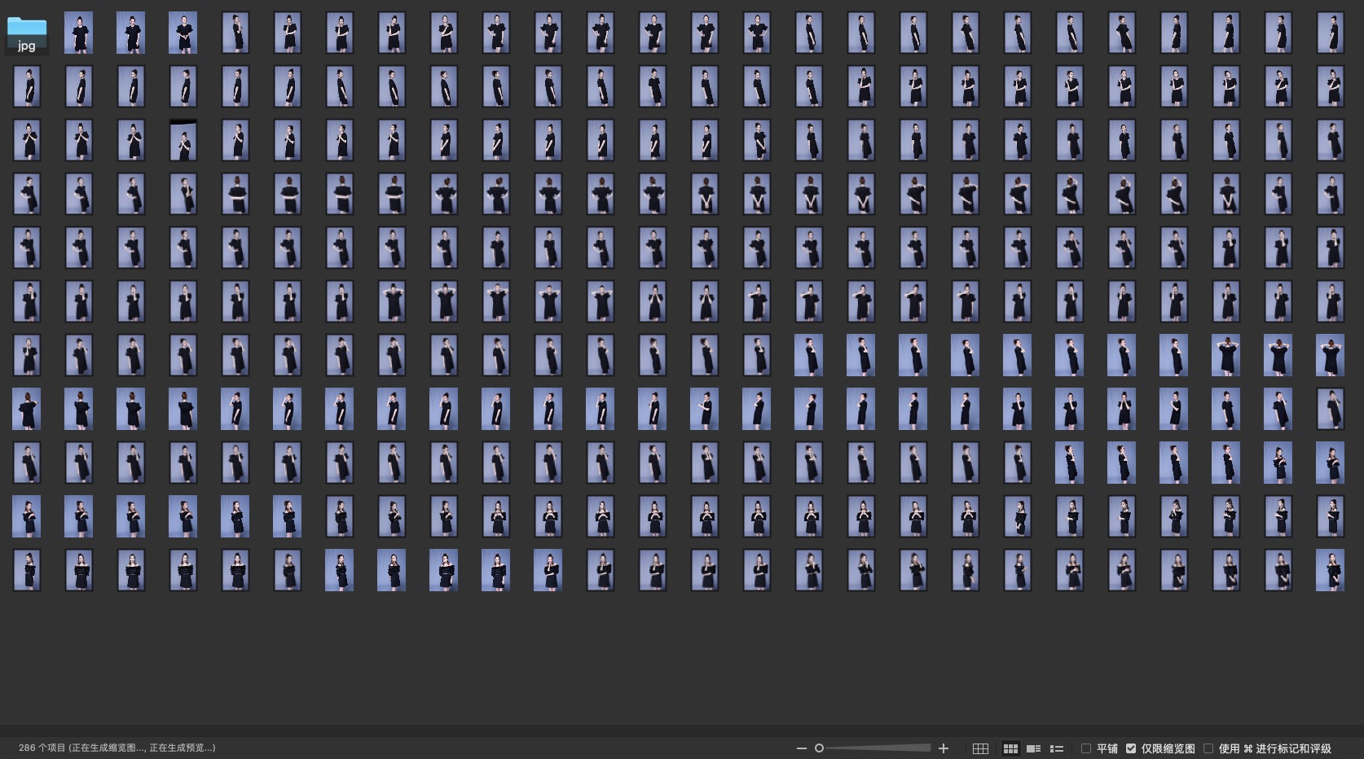Switch to list view icon

[x=1057, y=748]
